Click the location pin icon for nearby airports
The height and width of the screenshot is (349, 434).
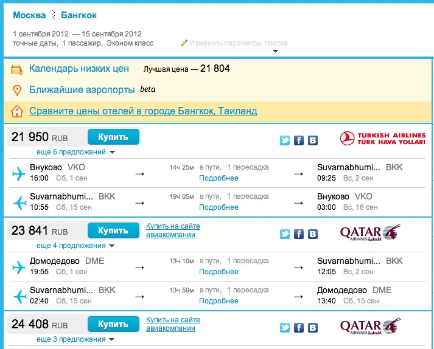[17, 91]
